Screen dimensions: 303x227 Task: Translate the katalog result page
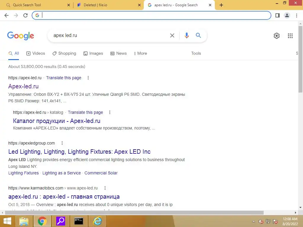coord(86,112)
